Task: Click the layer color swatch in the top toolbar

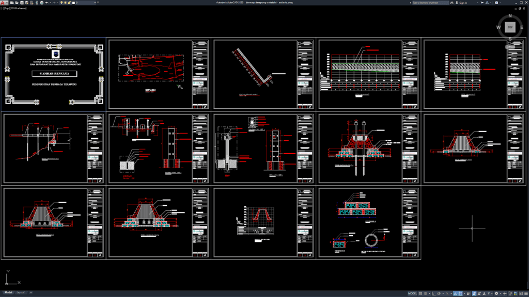Action: pos(74,3)
